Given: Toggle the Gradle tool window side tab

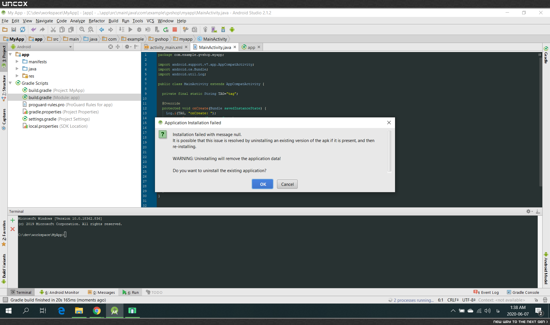Looking at the screenshot, I should pos(546,55).
